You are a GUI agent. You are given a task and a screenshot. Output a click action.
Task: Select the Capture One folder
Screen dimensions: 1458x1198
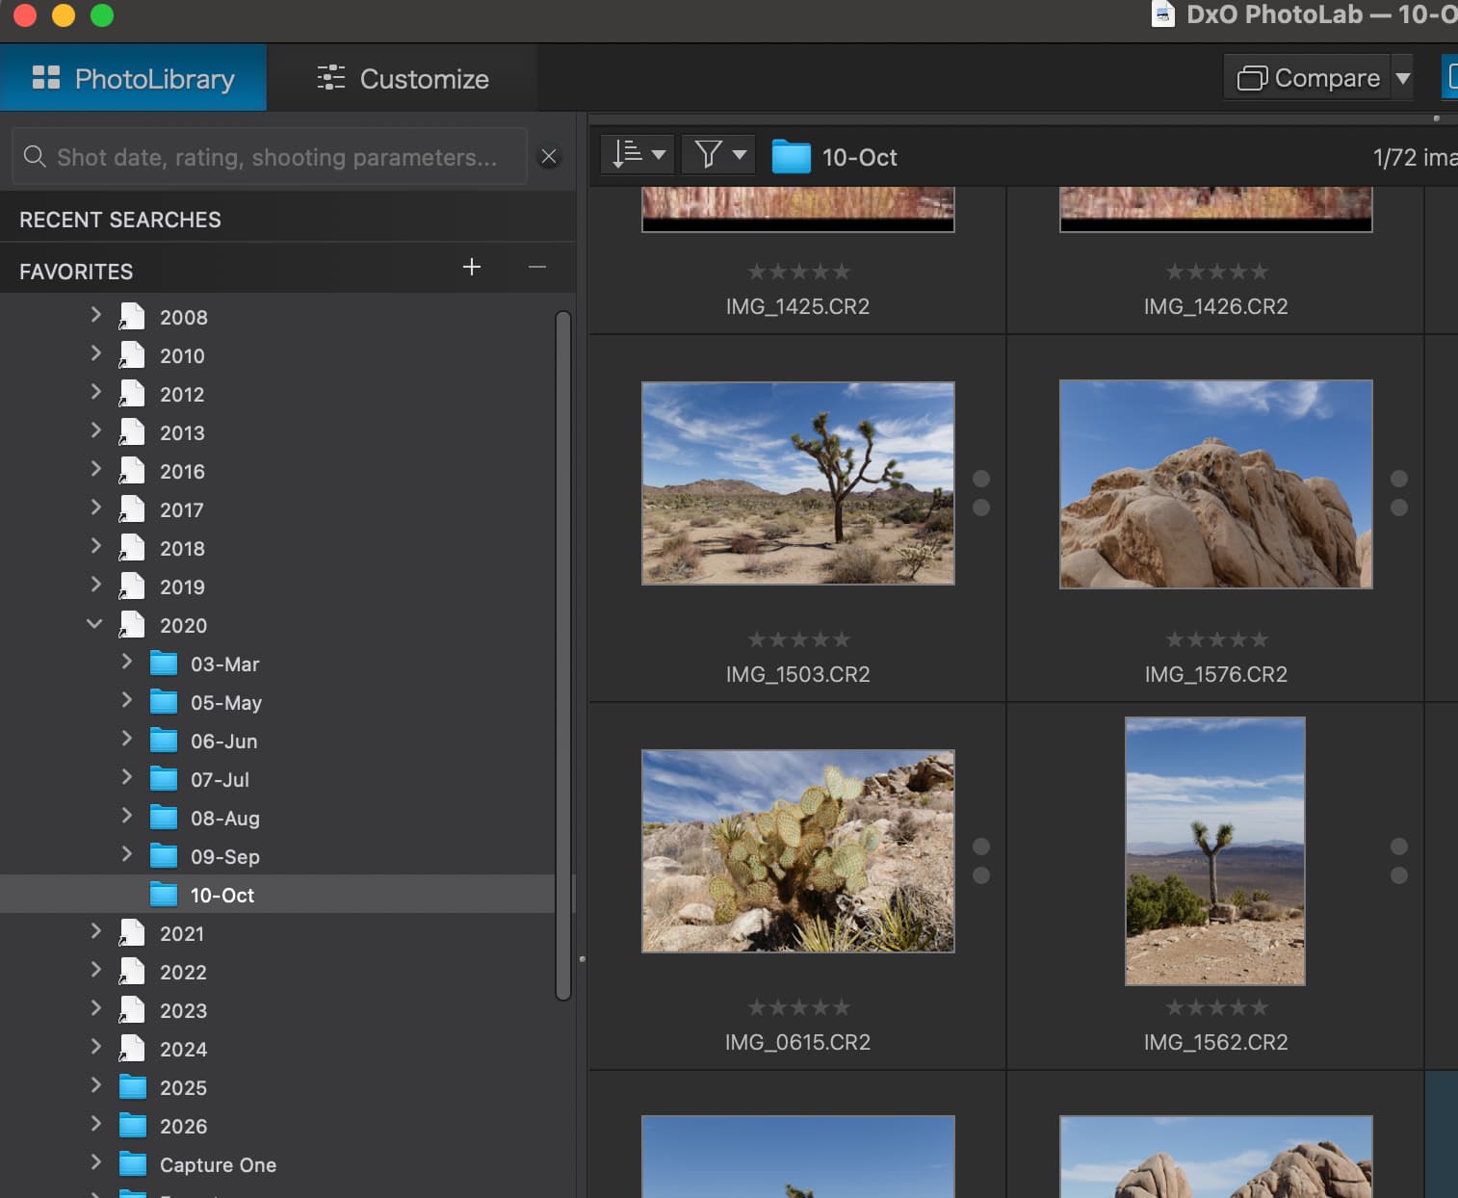(218, 1164)
